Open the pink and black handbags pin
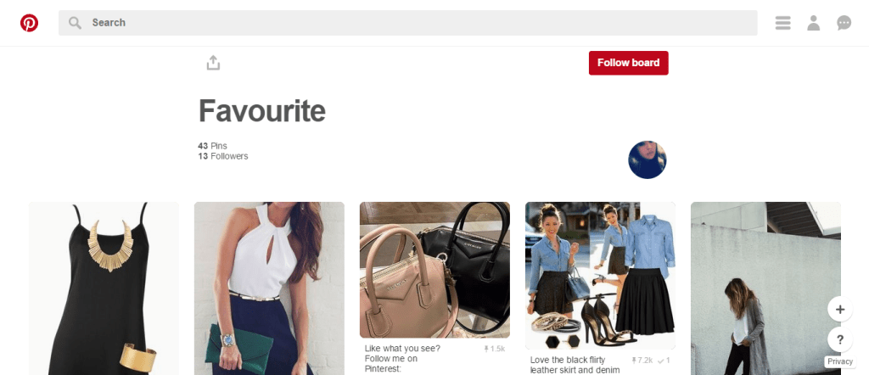 point(434,270)
